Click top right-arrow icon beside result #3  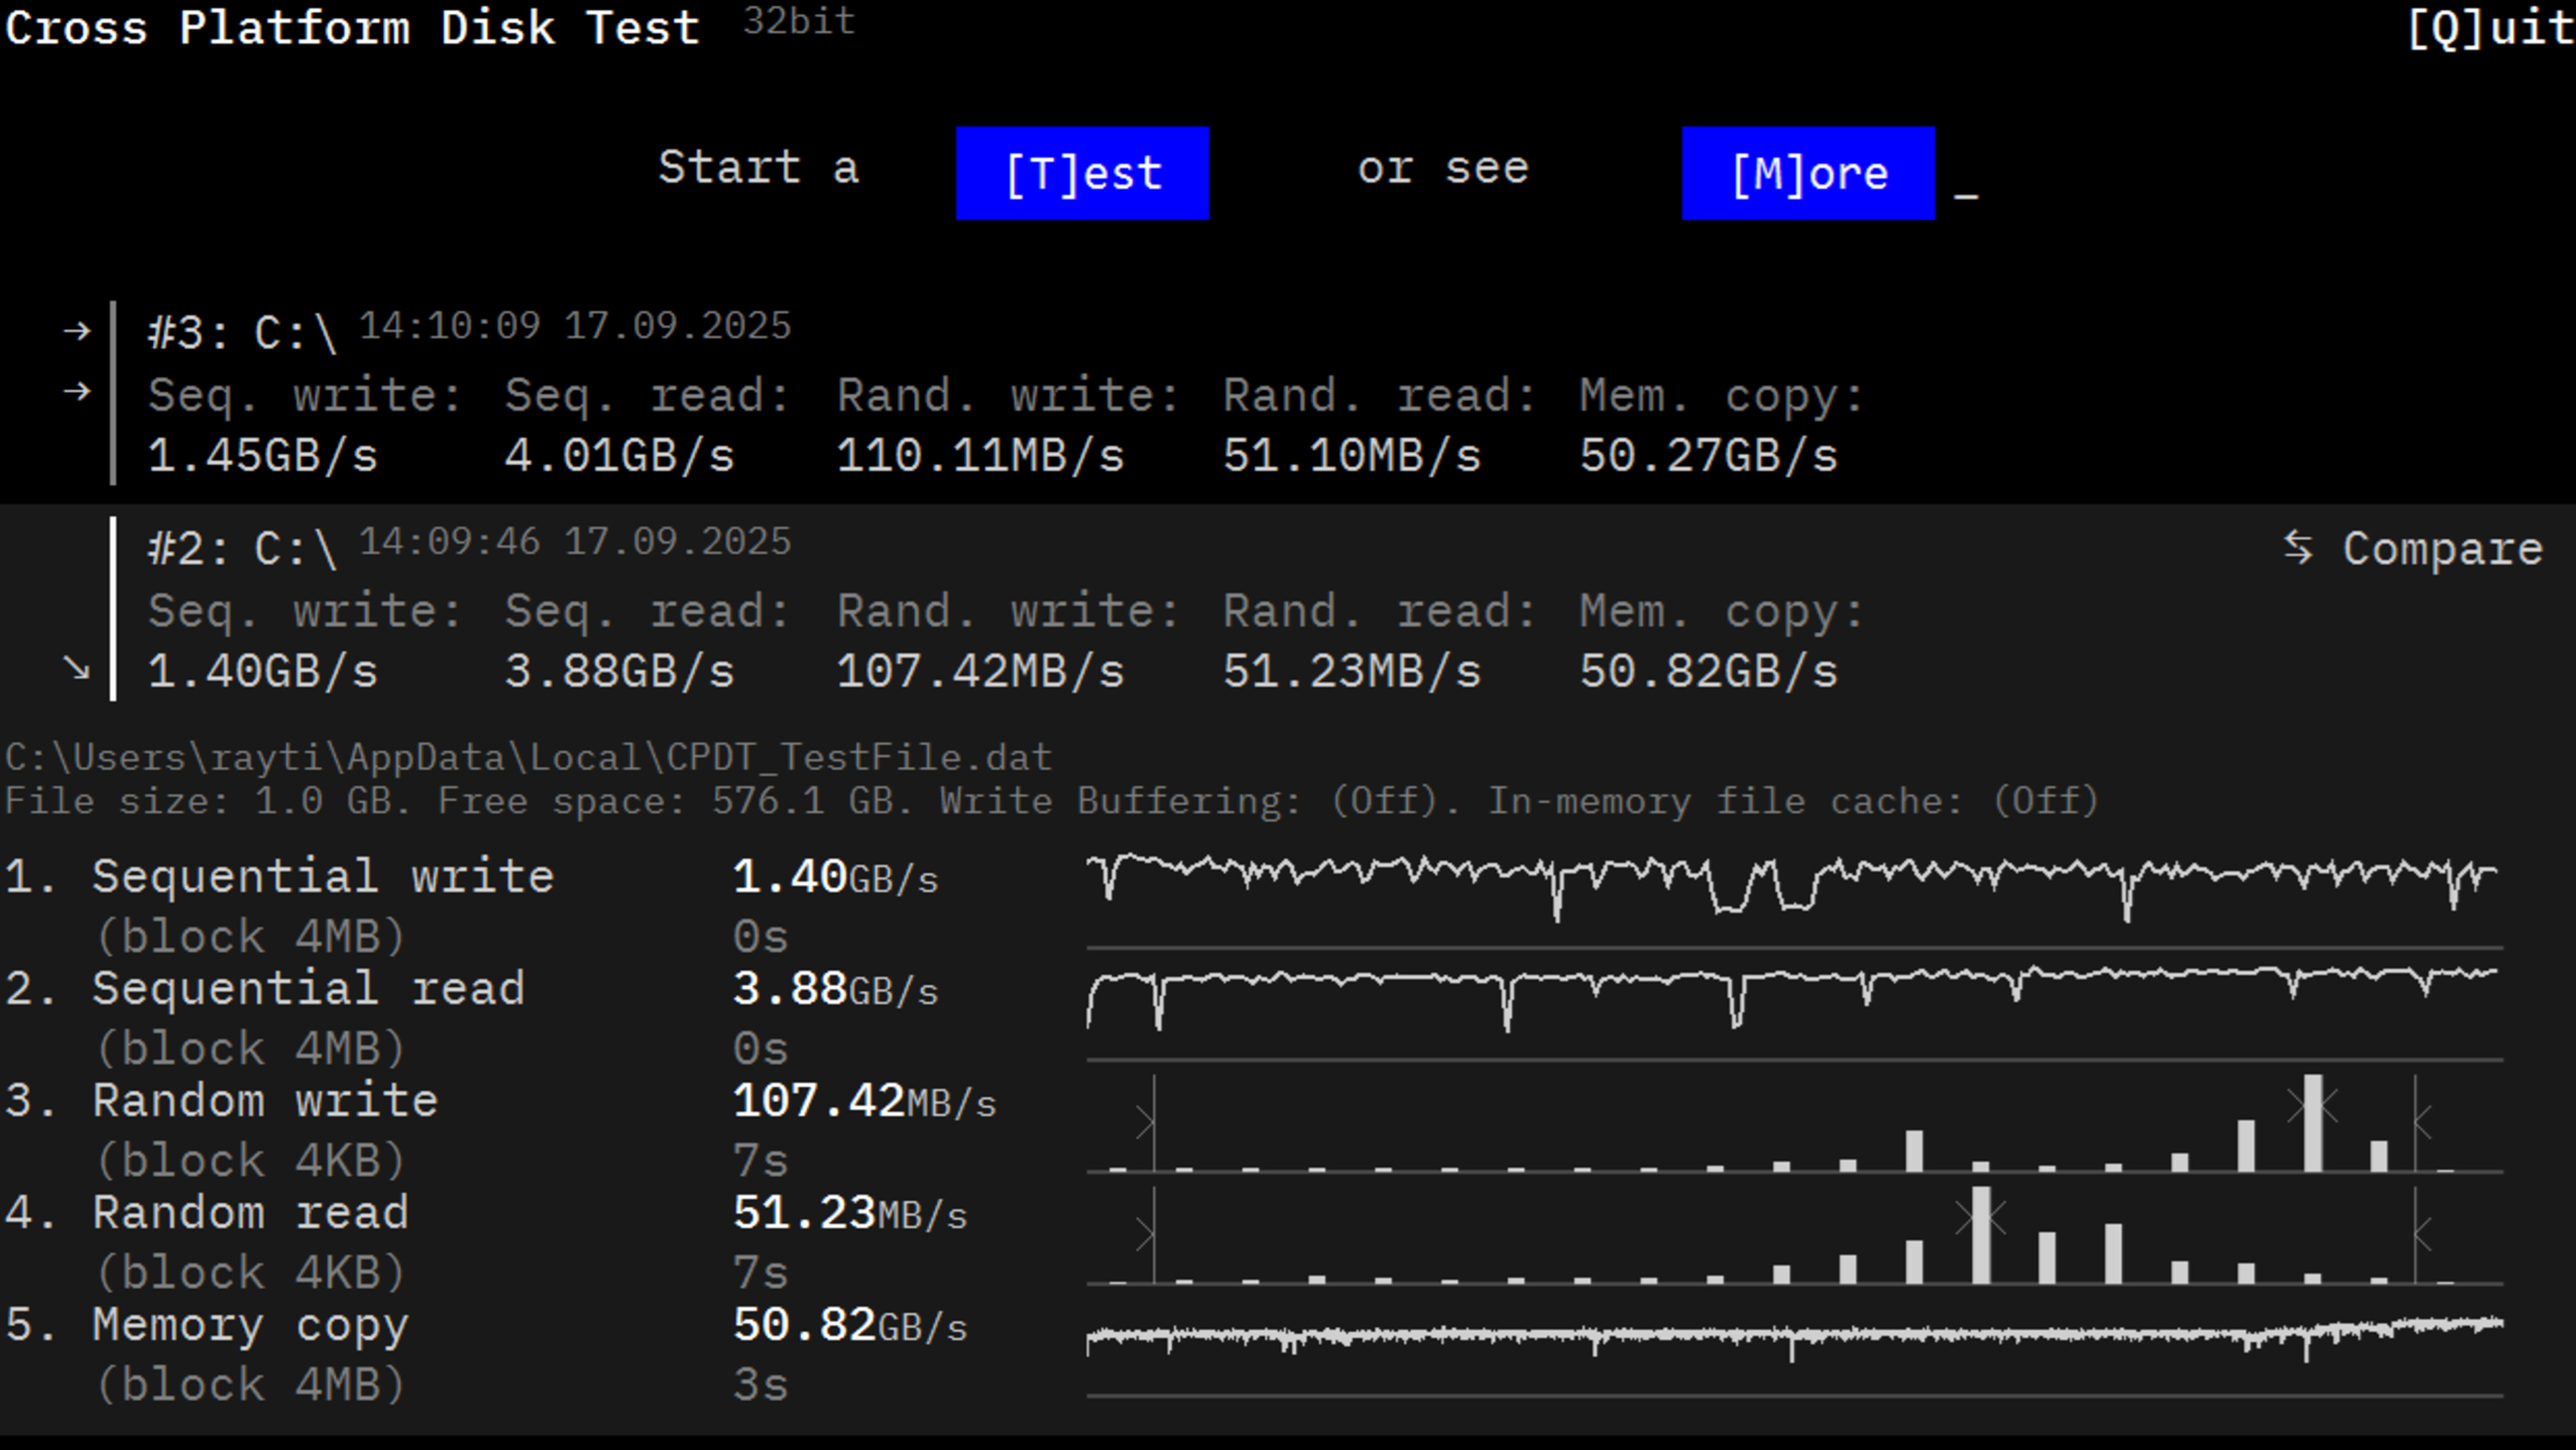point(77,331)
